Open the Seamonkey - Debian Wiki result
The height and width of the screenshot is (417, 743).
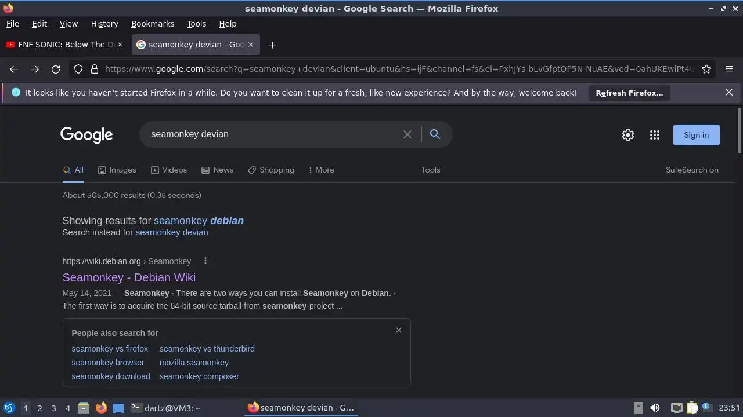tap(129, 277)
